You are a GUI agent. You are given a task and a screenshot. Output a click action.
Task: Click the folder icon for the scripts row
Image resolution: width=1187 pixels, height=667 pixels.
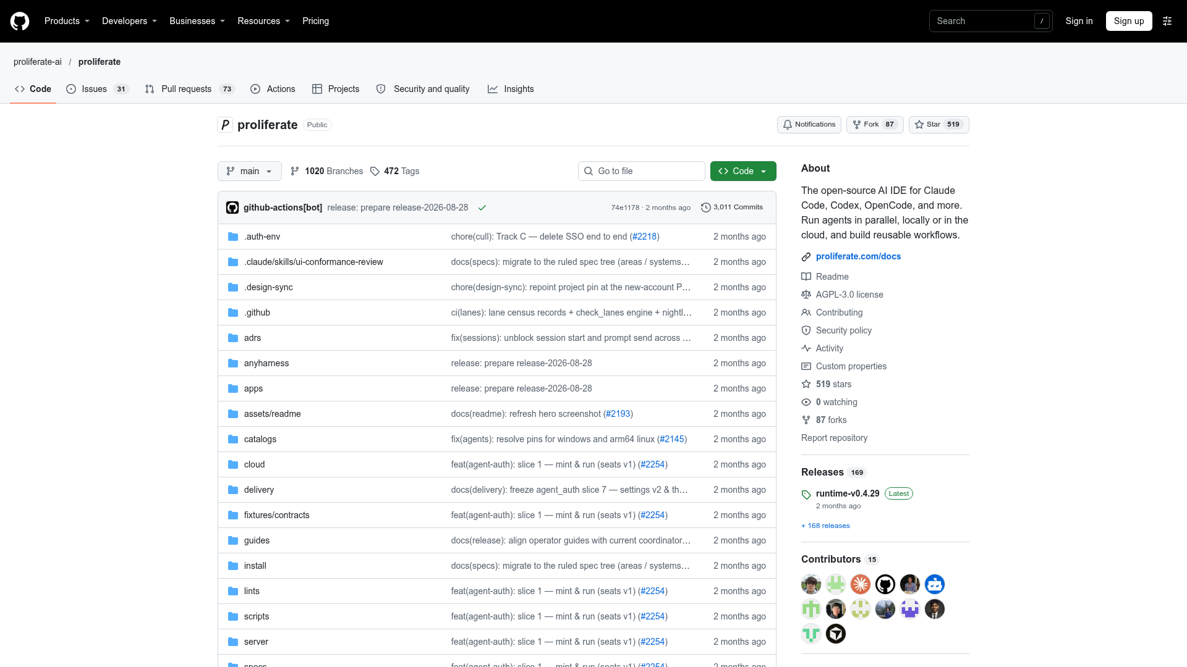tap(233, 616)
